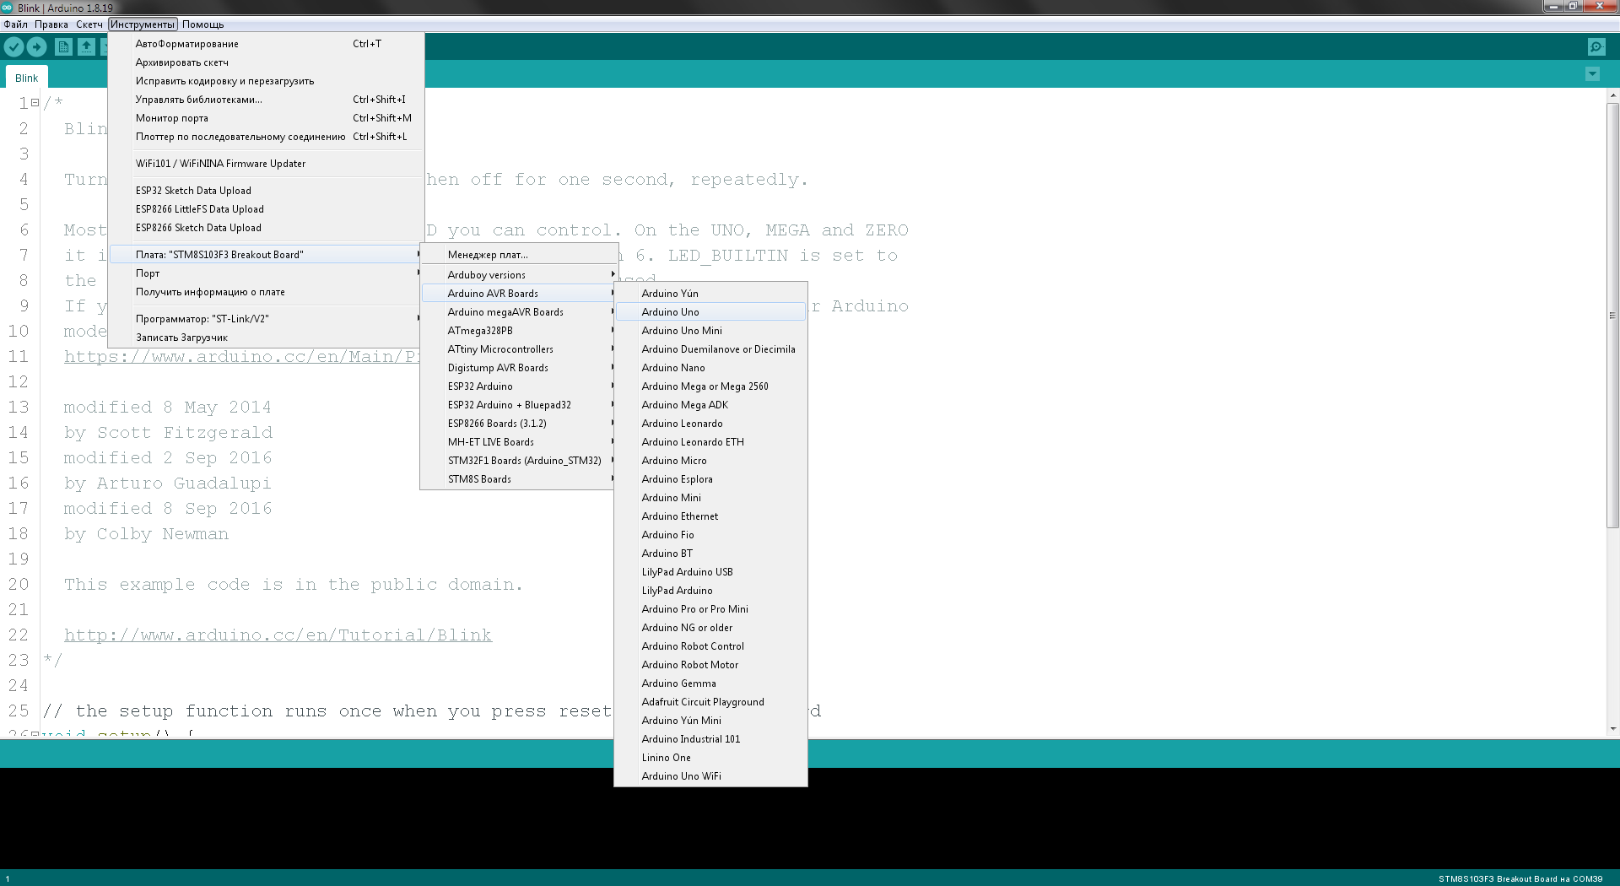Expand STM8S Boards submenu
The image size is (1620, 886).
pyautogui.click(x=519, y=479)
